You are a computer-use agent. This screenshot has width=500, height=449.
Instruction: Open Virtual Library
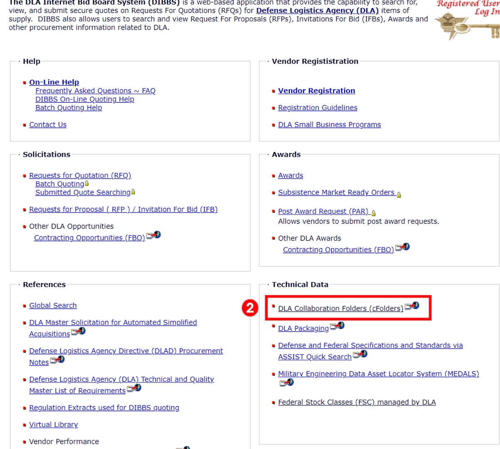coord(54,425)
